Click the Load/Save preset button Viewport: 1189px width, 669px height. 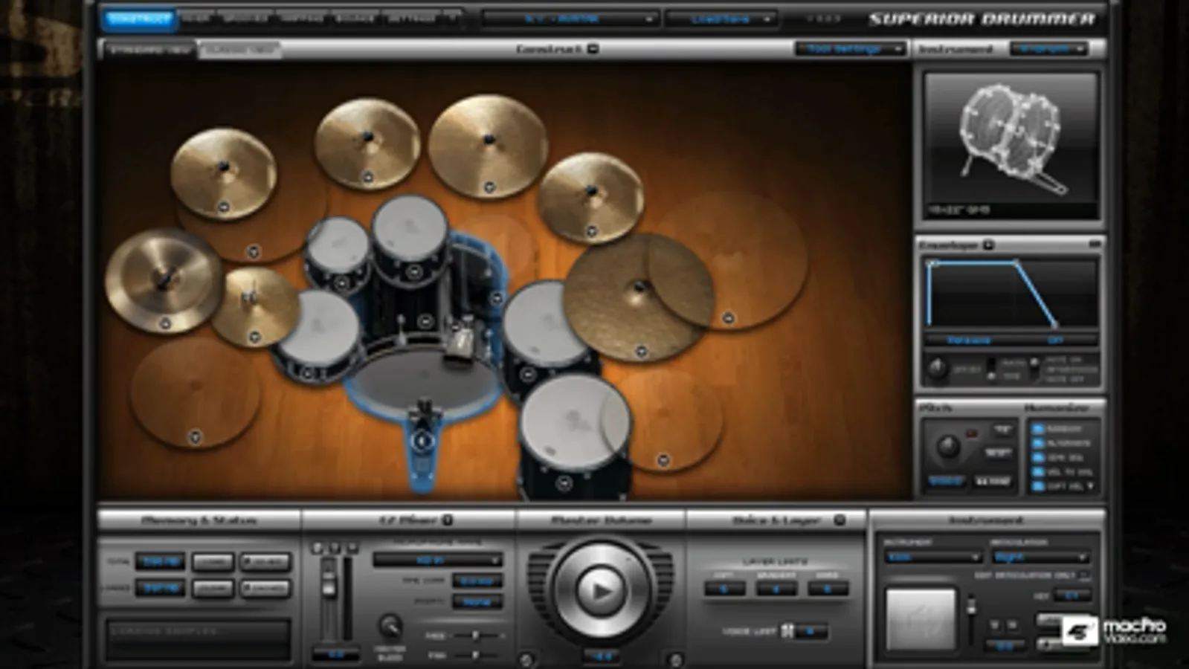pos(721,19)
